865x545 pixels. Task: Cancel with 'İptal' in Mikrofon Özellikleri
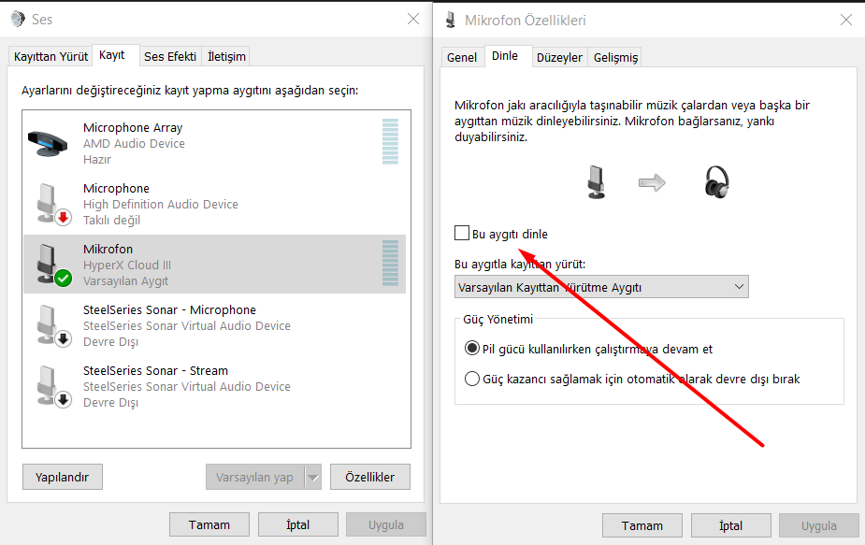[731, 525]
